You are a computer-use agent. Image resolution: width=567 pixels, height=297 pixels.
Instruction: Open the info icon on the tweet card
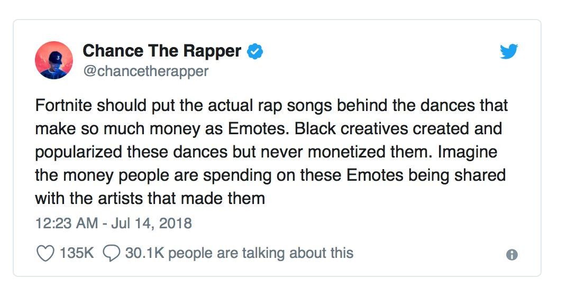[x=511, y=255]
